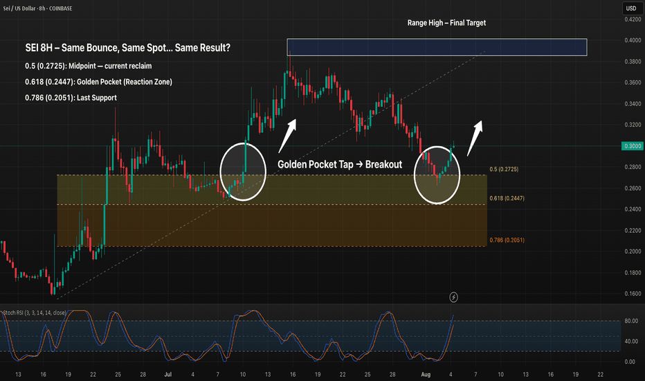Select the white arrow near mid-July peak
The height and width of the screenshot is (381, 645).
pyautogui.click(x=288, y=134)
